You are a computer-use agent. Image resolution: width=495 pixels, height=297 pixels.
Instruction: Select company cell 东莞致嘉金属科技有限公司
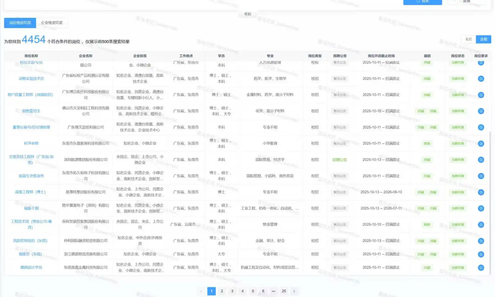click(86, 268)
